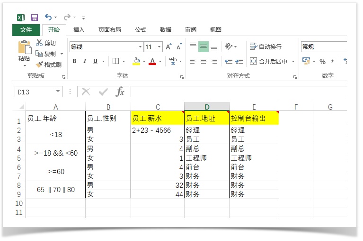Select the Format Painter (格式刷) tool

tap(49, 65)
